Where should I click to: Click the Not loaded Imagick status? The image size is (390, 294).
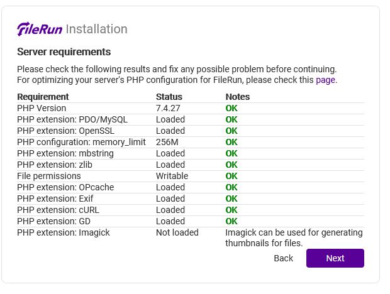(177, 232)
